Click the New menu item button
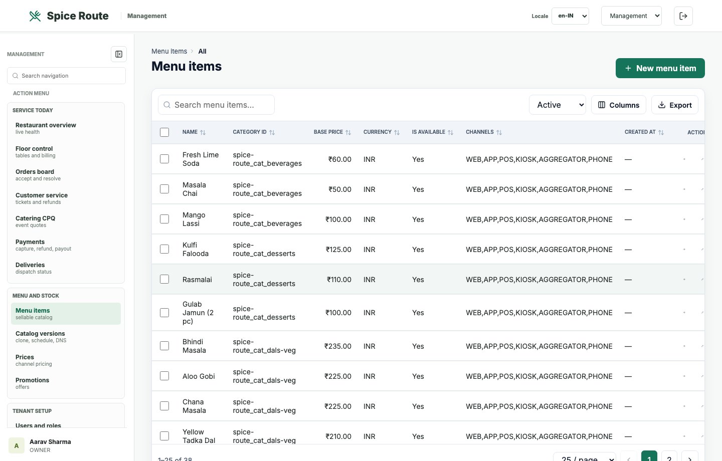Screen dimensions: 722x461 tap(660, 68)
